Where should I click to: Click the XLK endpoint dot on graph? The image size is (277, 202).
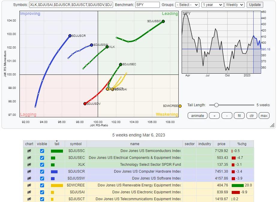click(107, 47)
